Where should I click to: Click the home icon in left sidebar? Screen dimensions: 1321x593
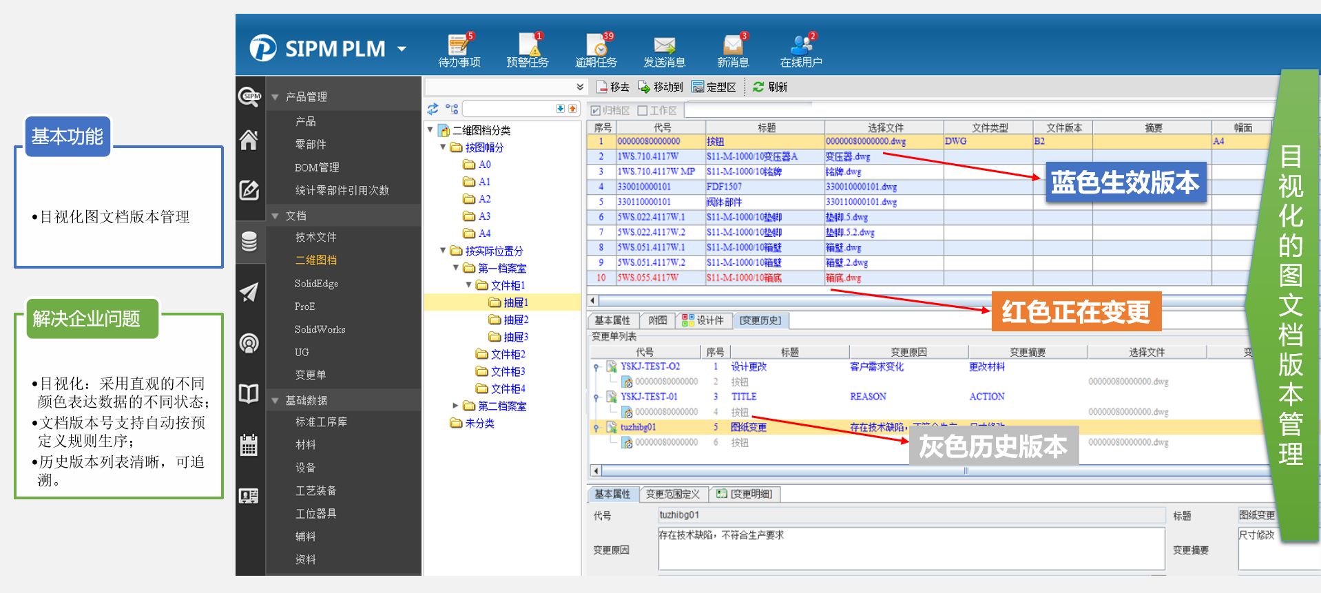tap(249, 141)
